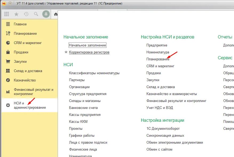Open Обмен электронными документами
The width and height of the screenshot is (234, 157).
coord(175,143)
